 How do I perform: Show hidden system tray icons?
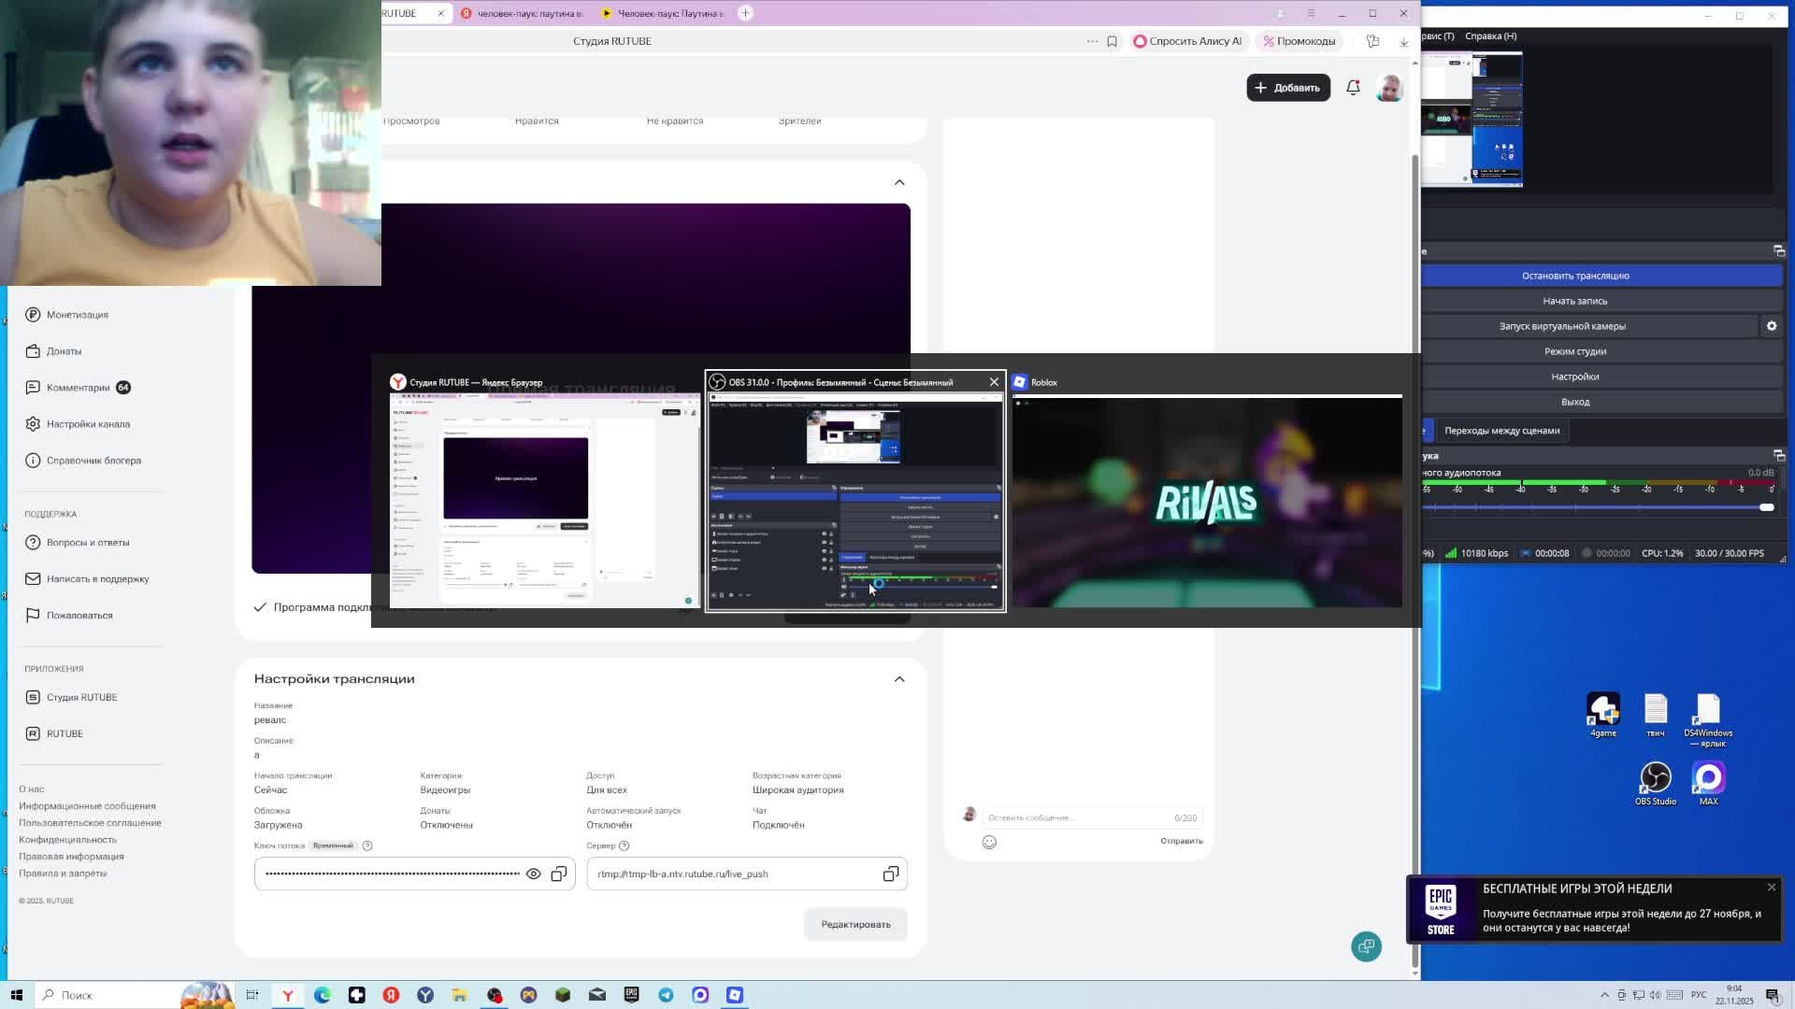click(1604, 995)
